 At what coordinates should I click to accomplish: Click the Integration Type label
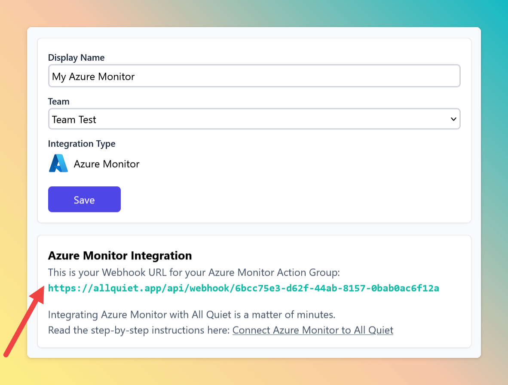click(82, 144)
